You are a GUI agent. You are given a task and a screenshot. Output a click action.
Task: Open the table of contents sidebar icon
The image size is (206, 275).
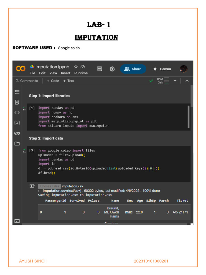coord(17,92)
